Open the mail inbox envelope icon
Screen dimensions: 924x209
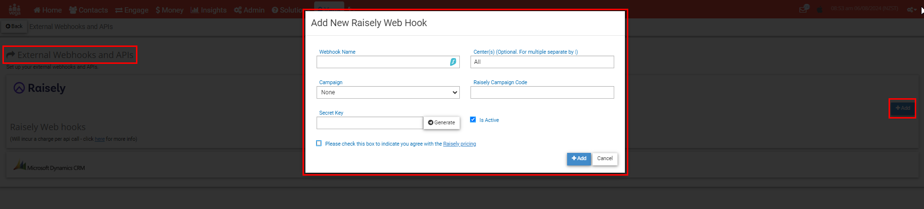[804, 9]
